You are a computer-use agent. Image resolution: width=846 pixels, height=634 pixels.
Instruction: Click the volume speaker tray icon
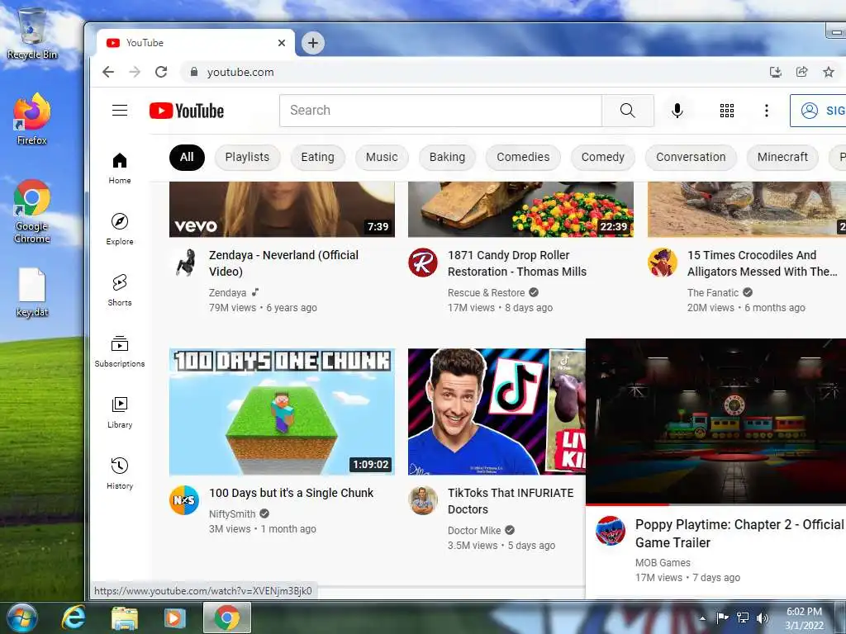[x=762, y=617]
